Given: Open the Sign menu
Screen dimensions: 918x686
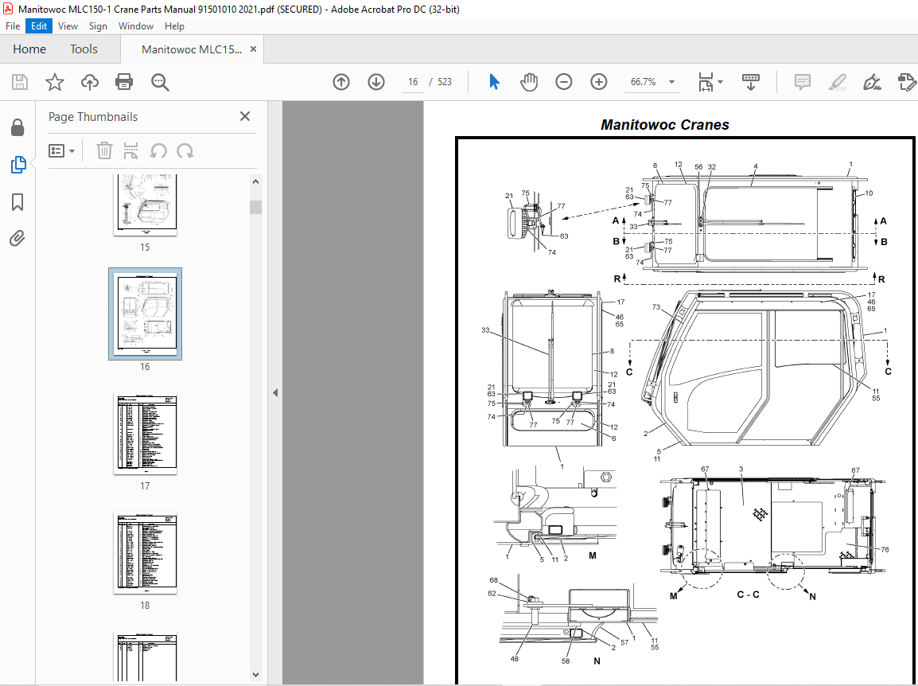Looking at the screenshot, I should (x=98, y=25).
